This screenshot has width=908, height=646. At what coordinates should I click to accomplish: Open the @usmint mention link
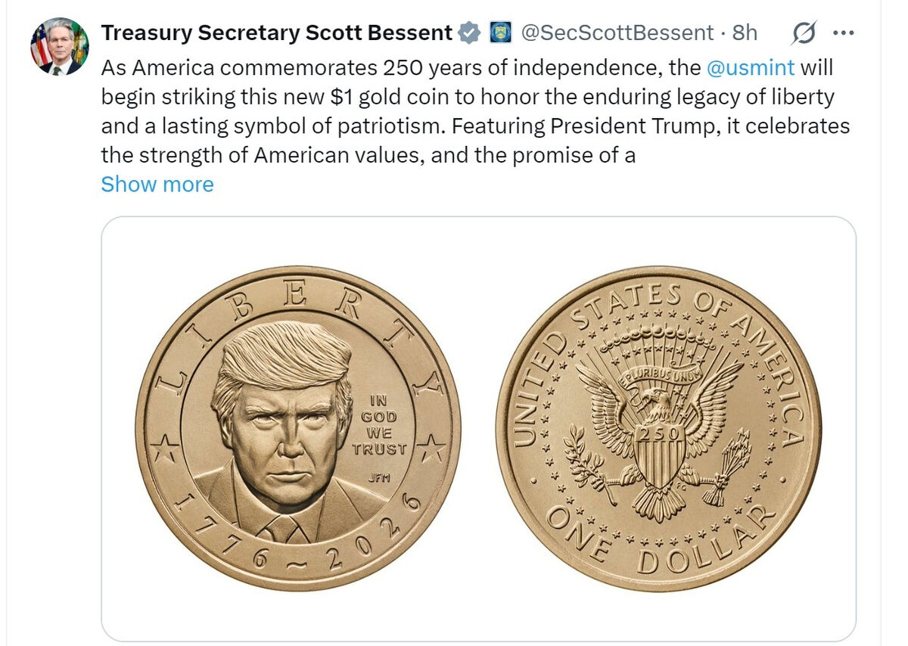click(751, 67)
